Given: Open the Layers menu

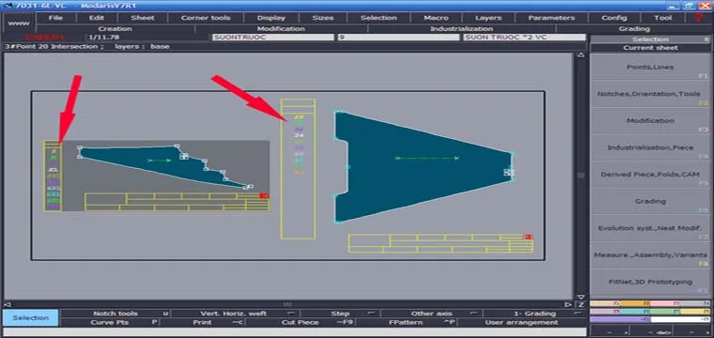Looking at the screenshot, I should point(489,18).
